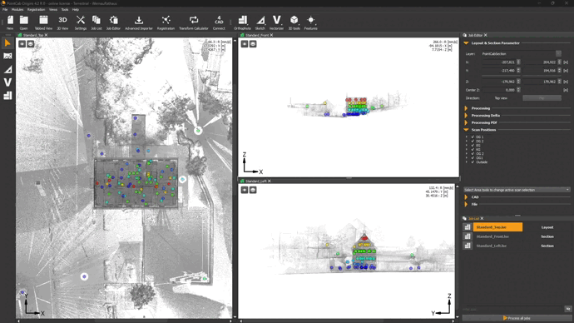Click the 4CAD Connect icon
Image resolution: width=574 pixels, height=323 pixels.
(219, 22)
